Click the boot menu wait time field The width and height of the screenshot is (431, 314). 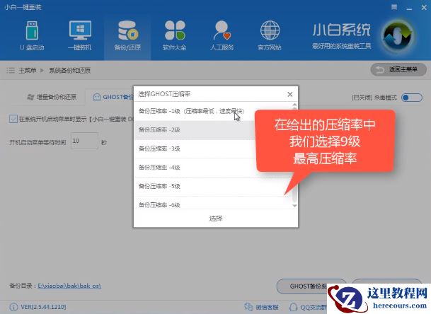(84, 141)
